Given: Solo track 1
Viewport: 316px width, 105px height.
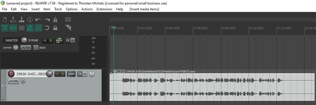Looking at the screenshot, I should coord(63,74).
